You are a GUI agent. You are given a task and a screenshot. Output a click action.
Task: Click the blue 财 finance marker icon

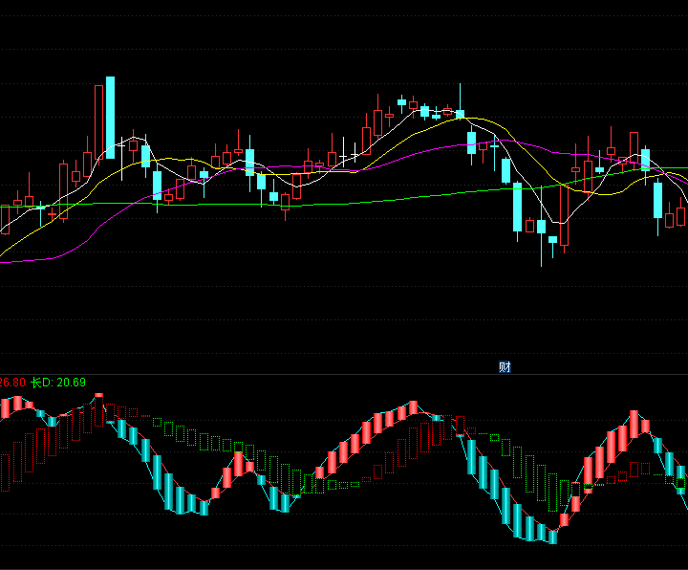pyautogui.click(x=505, y=366)
